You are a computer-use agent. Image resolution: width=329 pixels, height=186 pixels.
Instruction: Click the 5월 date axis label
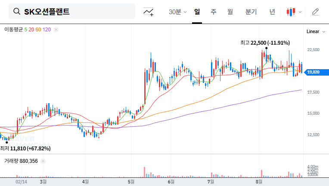(x=131, y=182)
